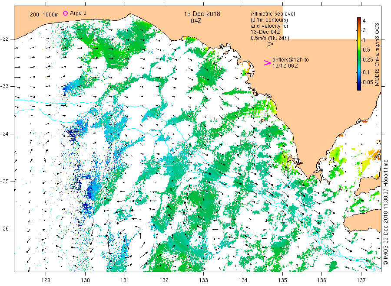
Task: Click the '04Z' time label under the date
Action: click(196, 21)
